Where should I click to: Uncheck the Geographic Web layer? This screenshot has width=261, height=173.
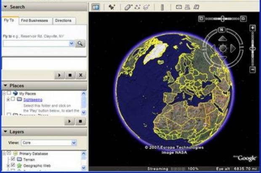[13, 165]
